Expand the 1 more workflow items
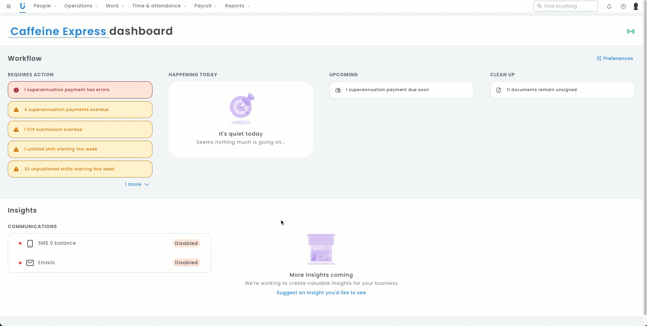Viewport: 647px width, 326px height. point(137,184)
